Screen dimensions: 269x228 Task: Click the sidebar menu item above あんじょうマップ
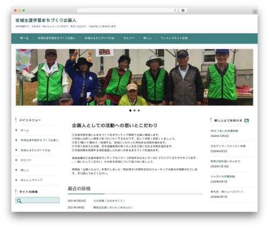pos(25,170)
